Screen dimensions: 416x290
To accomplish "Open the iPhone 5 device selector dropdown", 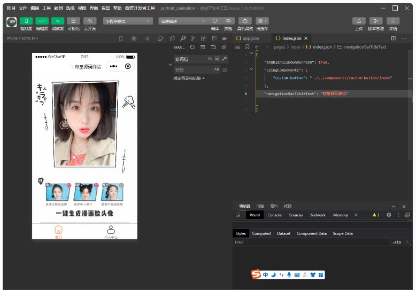I will tap(22, 38).
